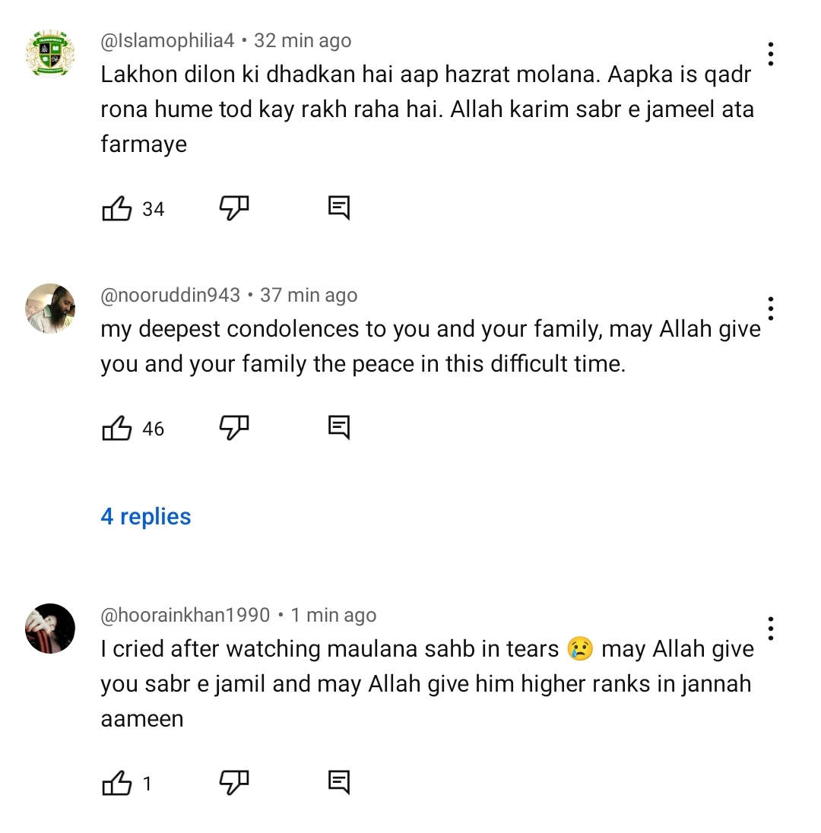Dislike the @Islamophilia4 comment
The height and width of the screenshot is (833, 821).
coord(234,207)
